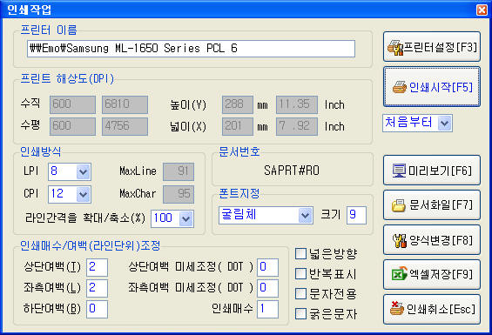Screen dimensions: 492x335
Task: Click the monitor icon on 미리보기[F6]
Action: pyautogui.click(x=399, y=171)
